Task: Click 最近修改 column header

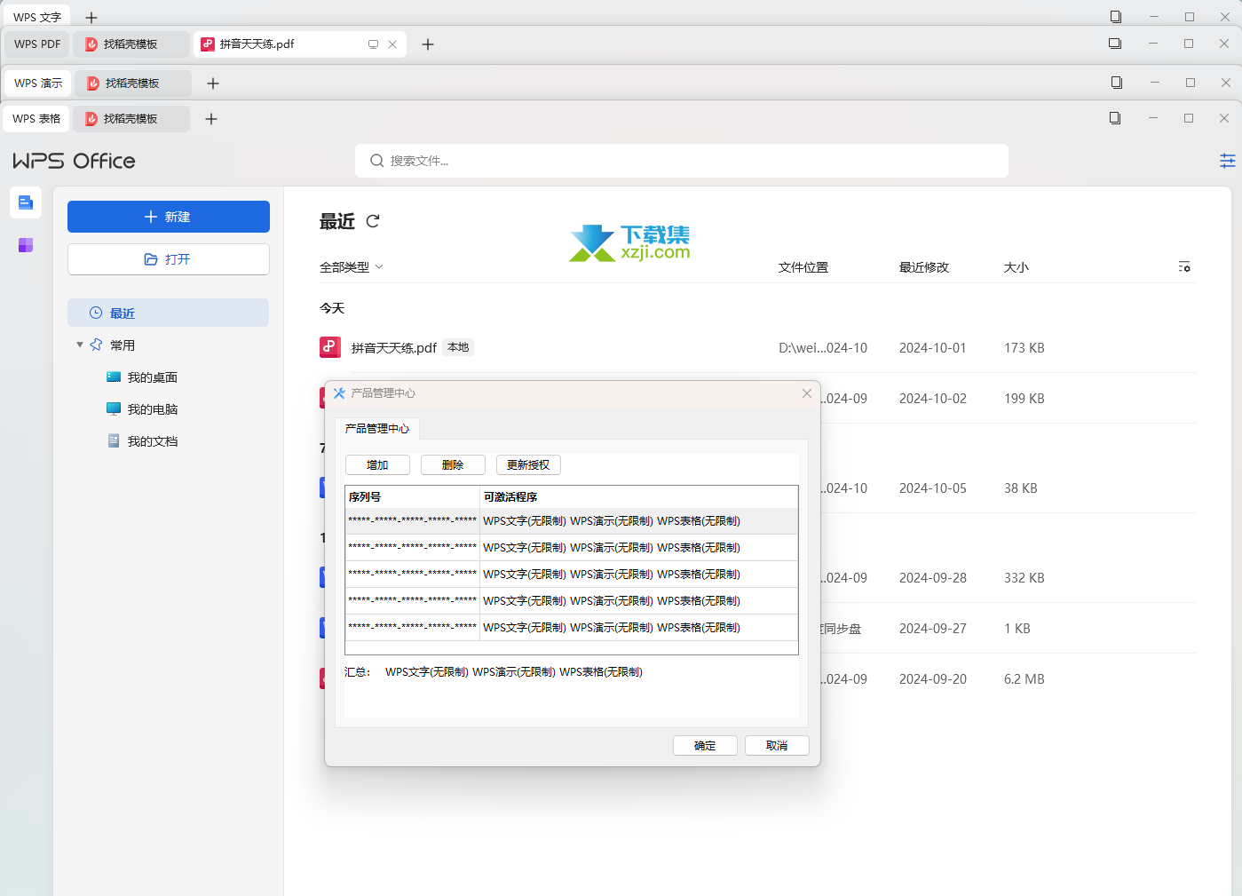Action: (924, 267)
